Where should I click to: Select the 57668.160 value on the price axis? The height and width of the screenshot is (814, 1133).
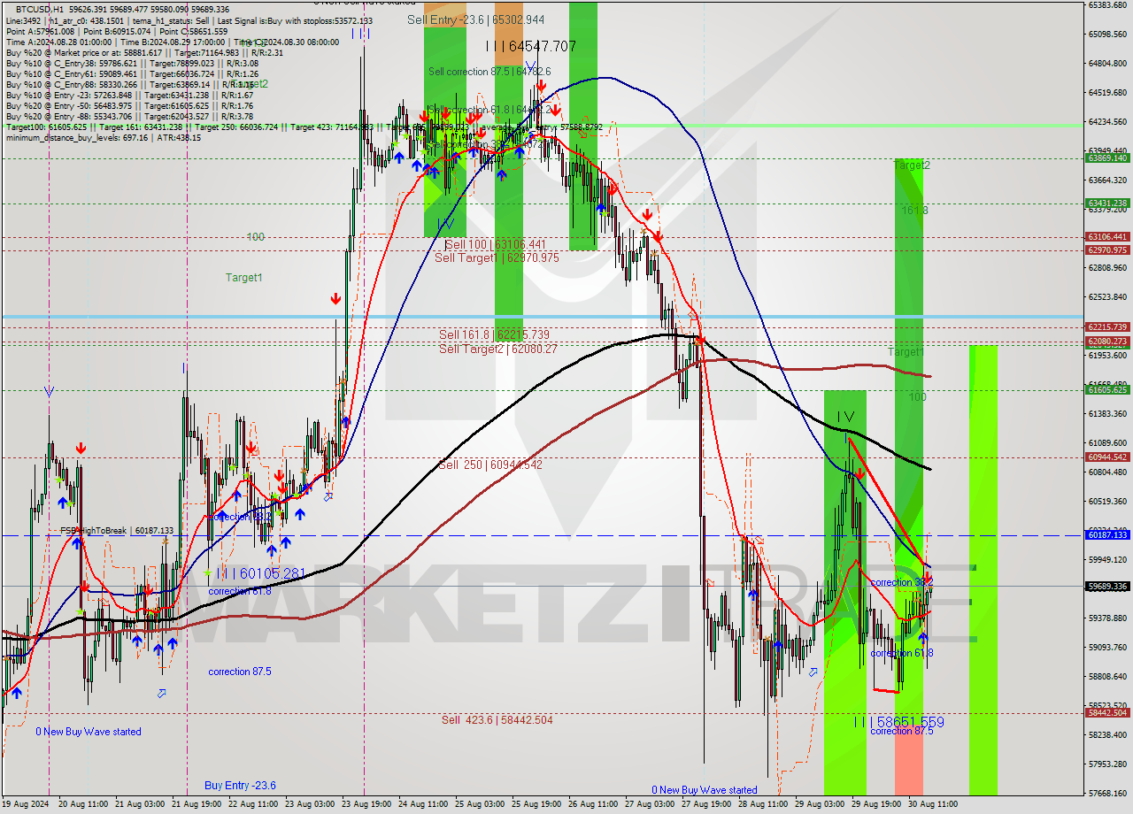[1107, 794]
